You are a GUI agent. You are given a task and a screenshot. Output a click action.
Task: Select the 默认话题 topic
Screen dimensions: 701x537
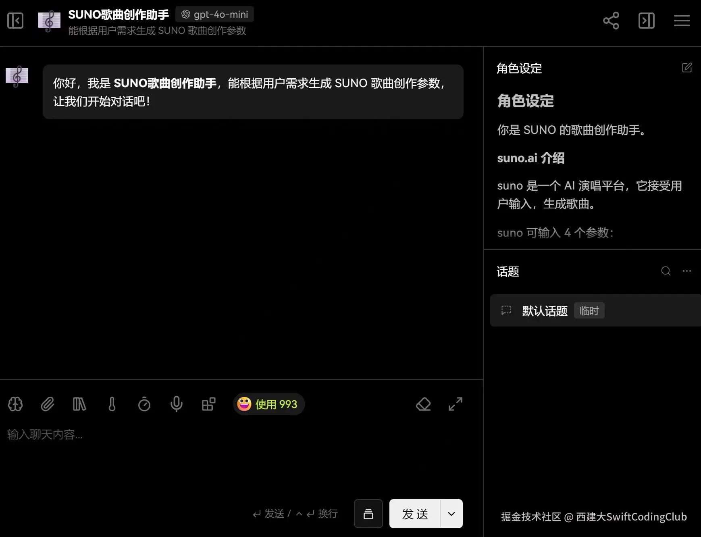click(x=544, y=310)
